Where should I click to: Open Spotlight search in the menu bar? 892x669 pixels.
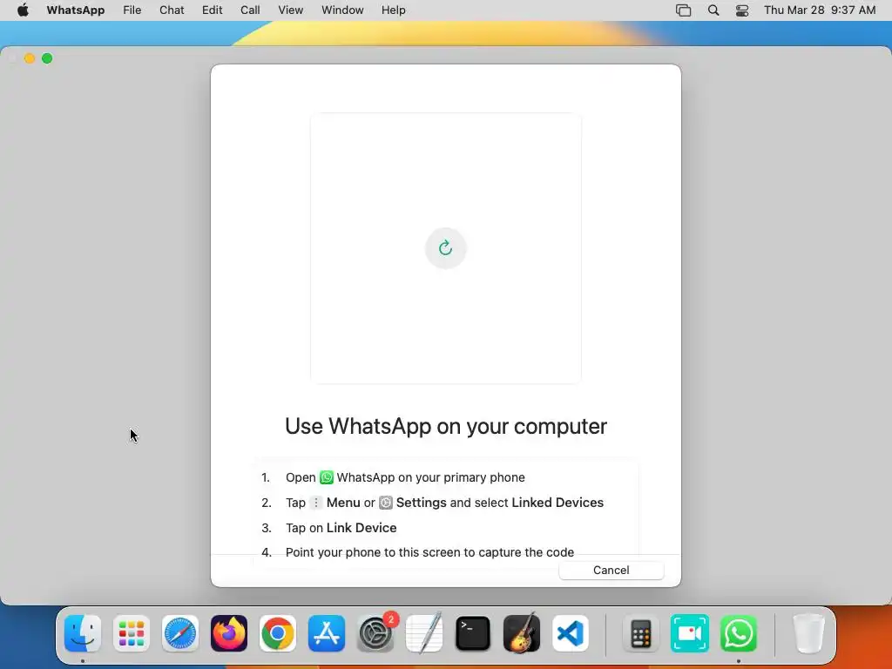713,10
